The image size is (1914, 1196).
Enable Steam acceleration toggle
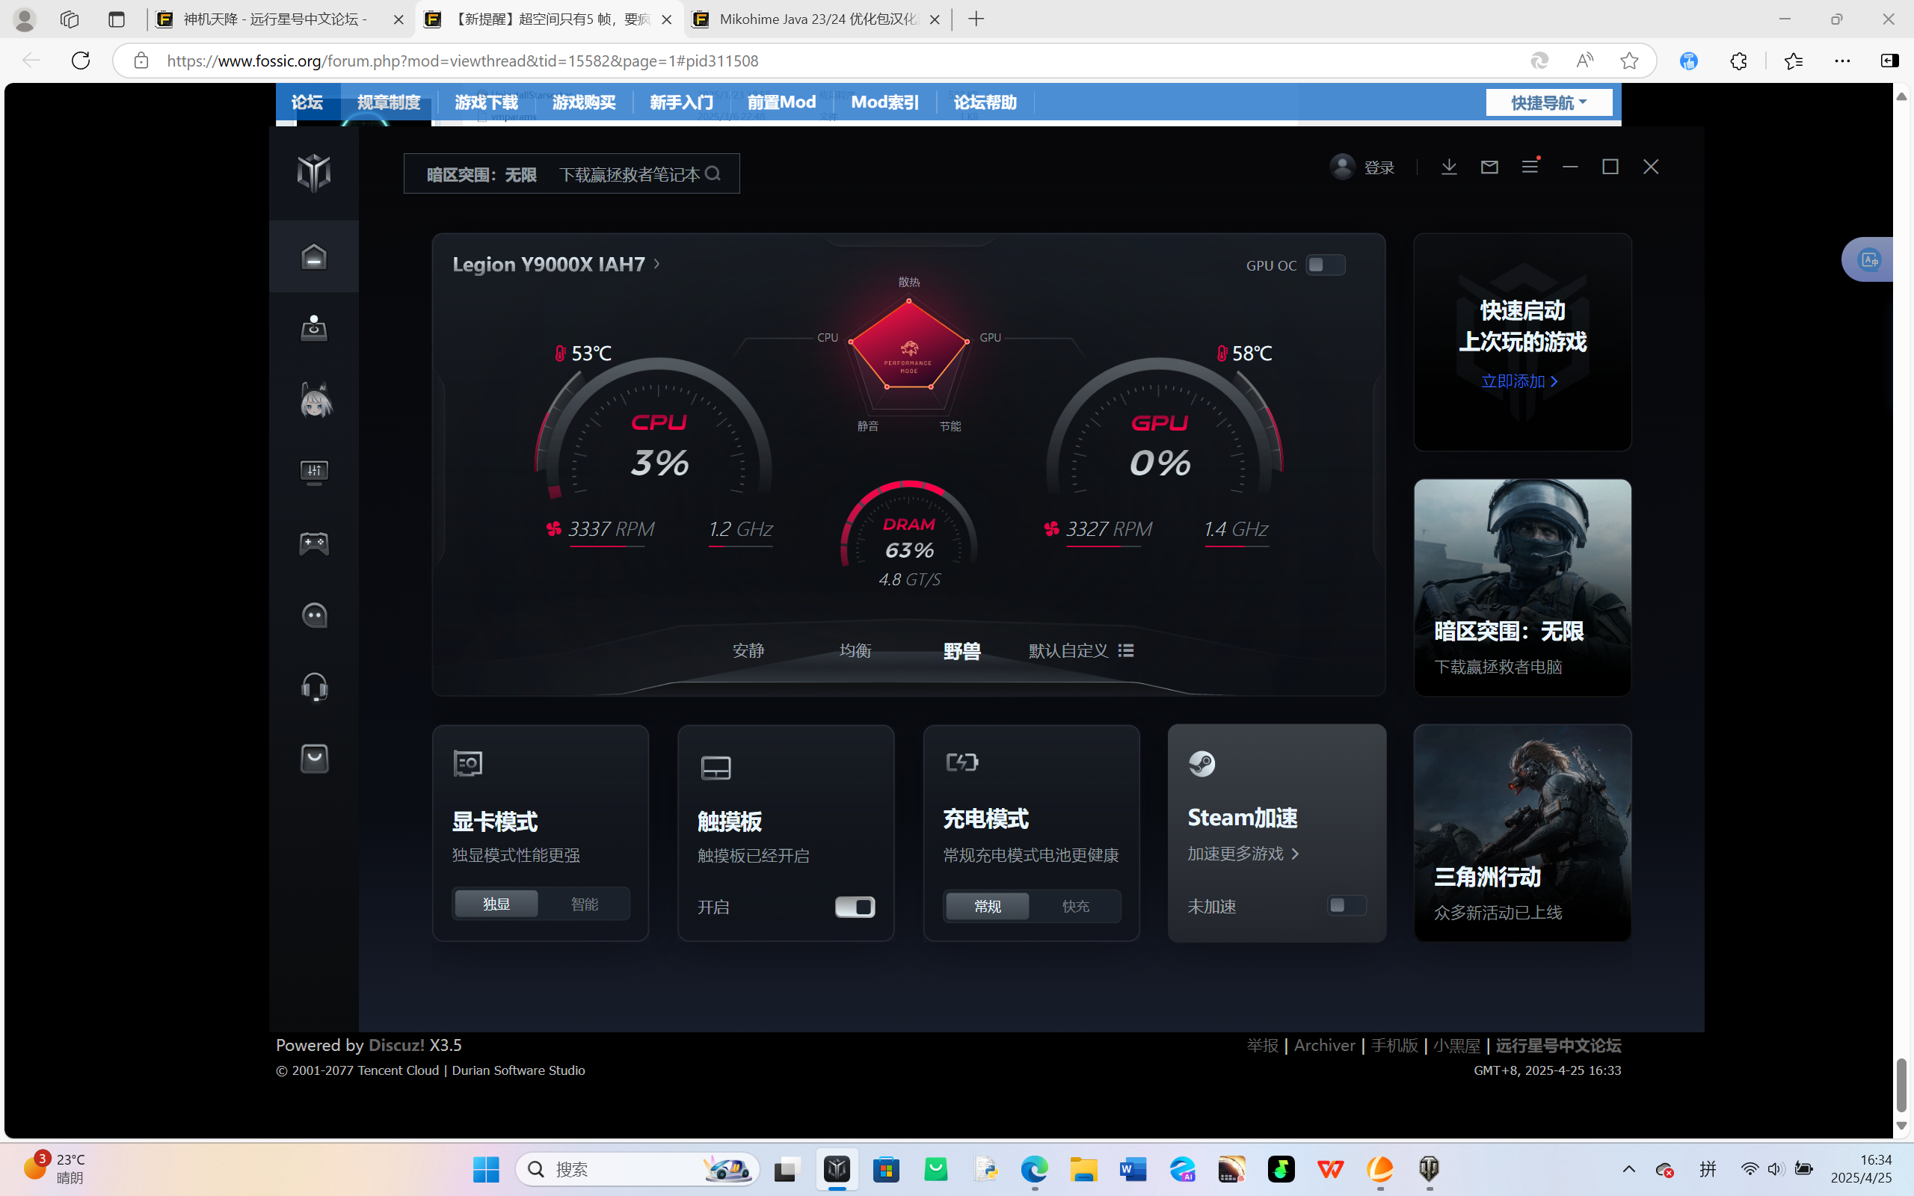click(1346, 905)
